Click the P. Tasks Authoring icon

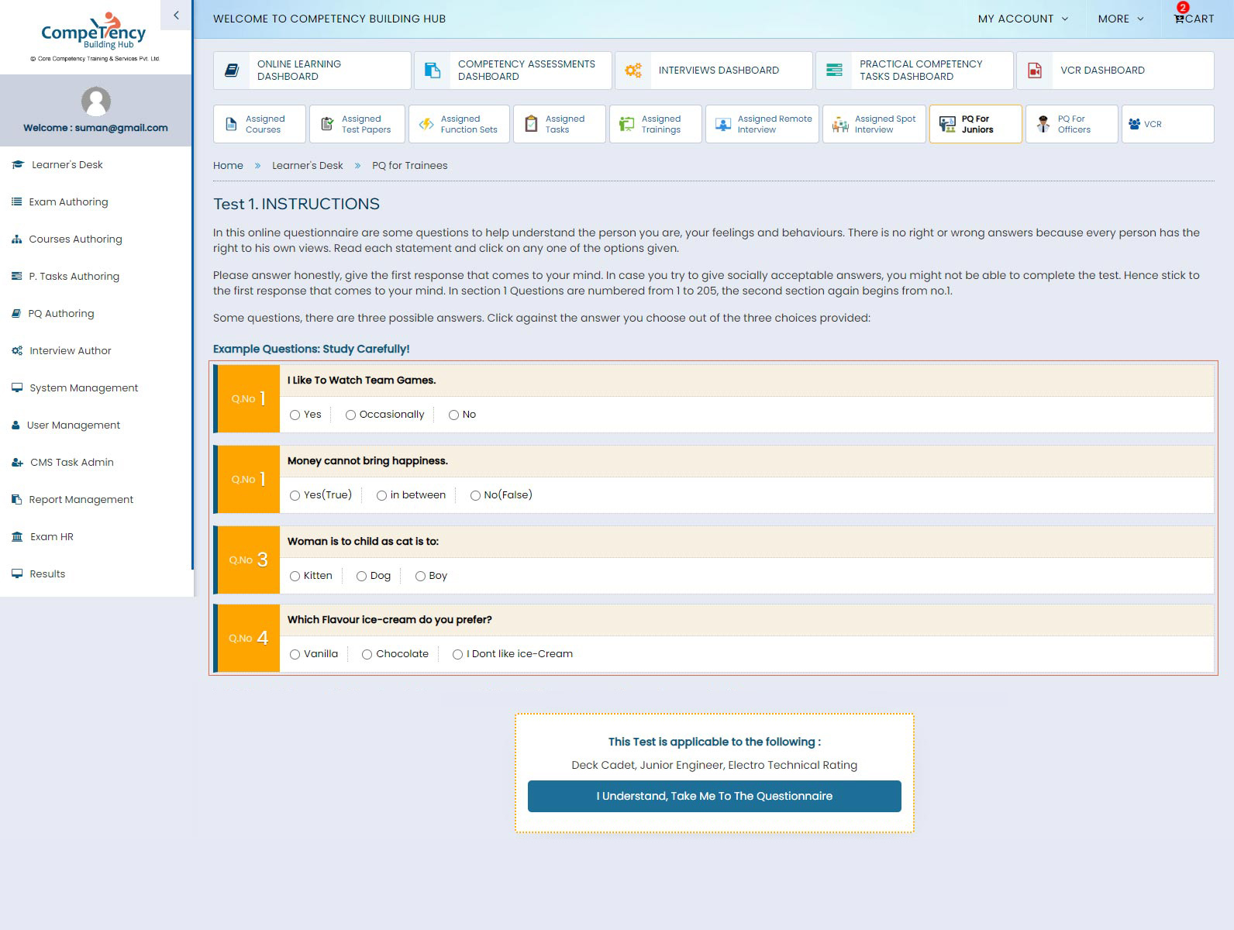tap(17, 277)
